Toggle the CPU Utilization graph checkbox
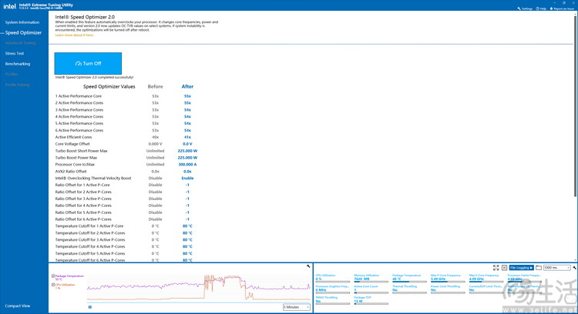 point(53,285)
